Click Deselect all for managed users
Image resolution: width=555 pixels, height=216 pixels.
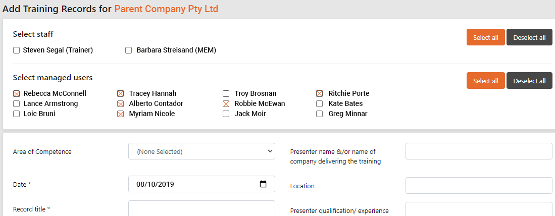pyautogui.click(x=530, y=81)
